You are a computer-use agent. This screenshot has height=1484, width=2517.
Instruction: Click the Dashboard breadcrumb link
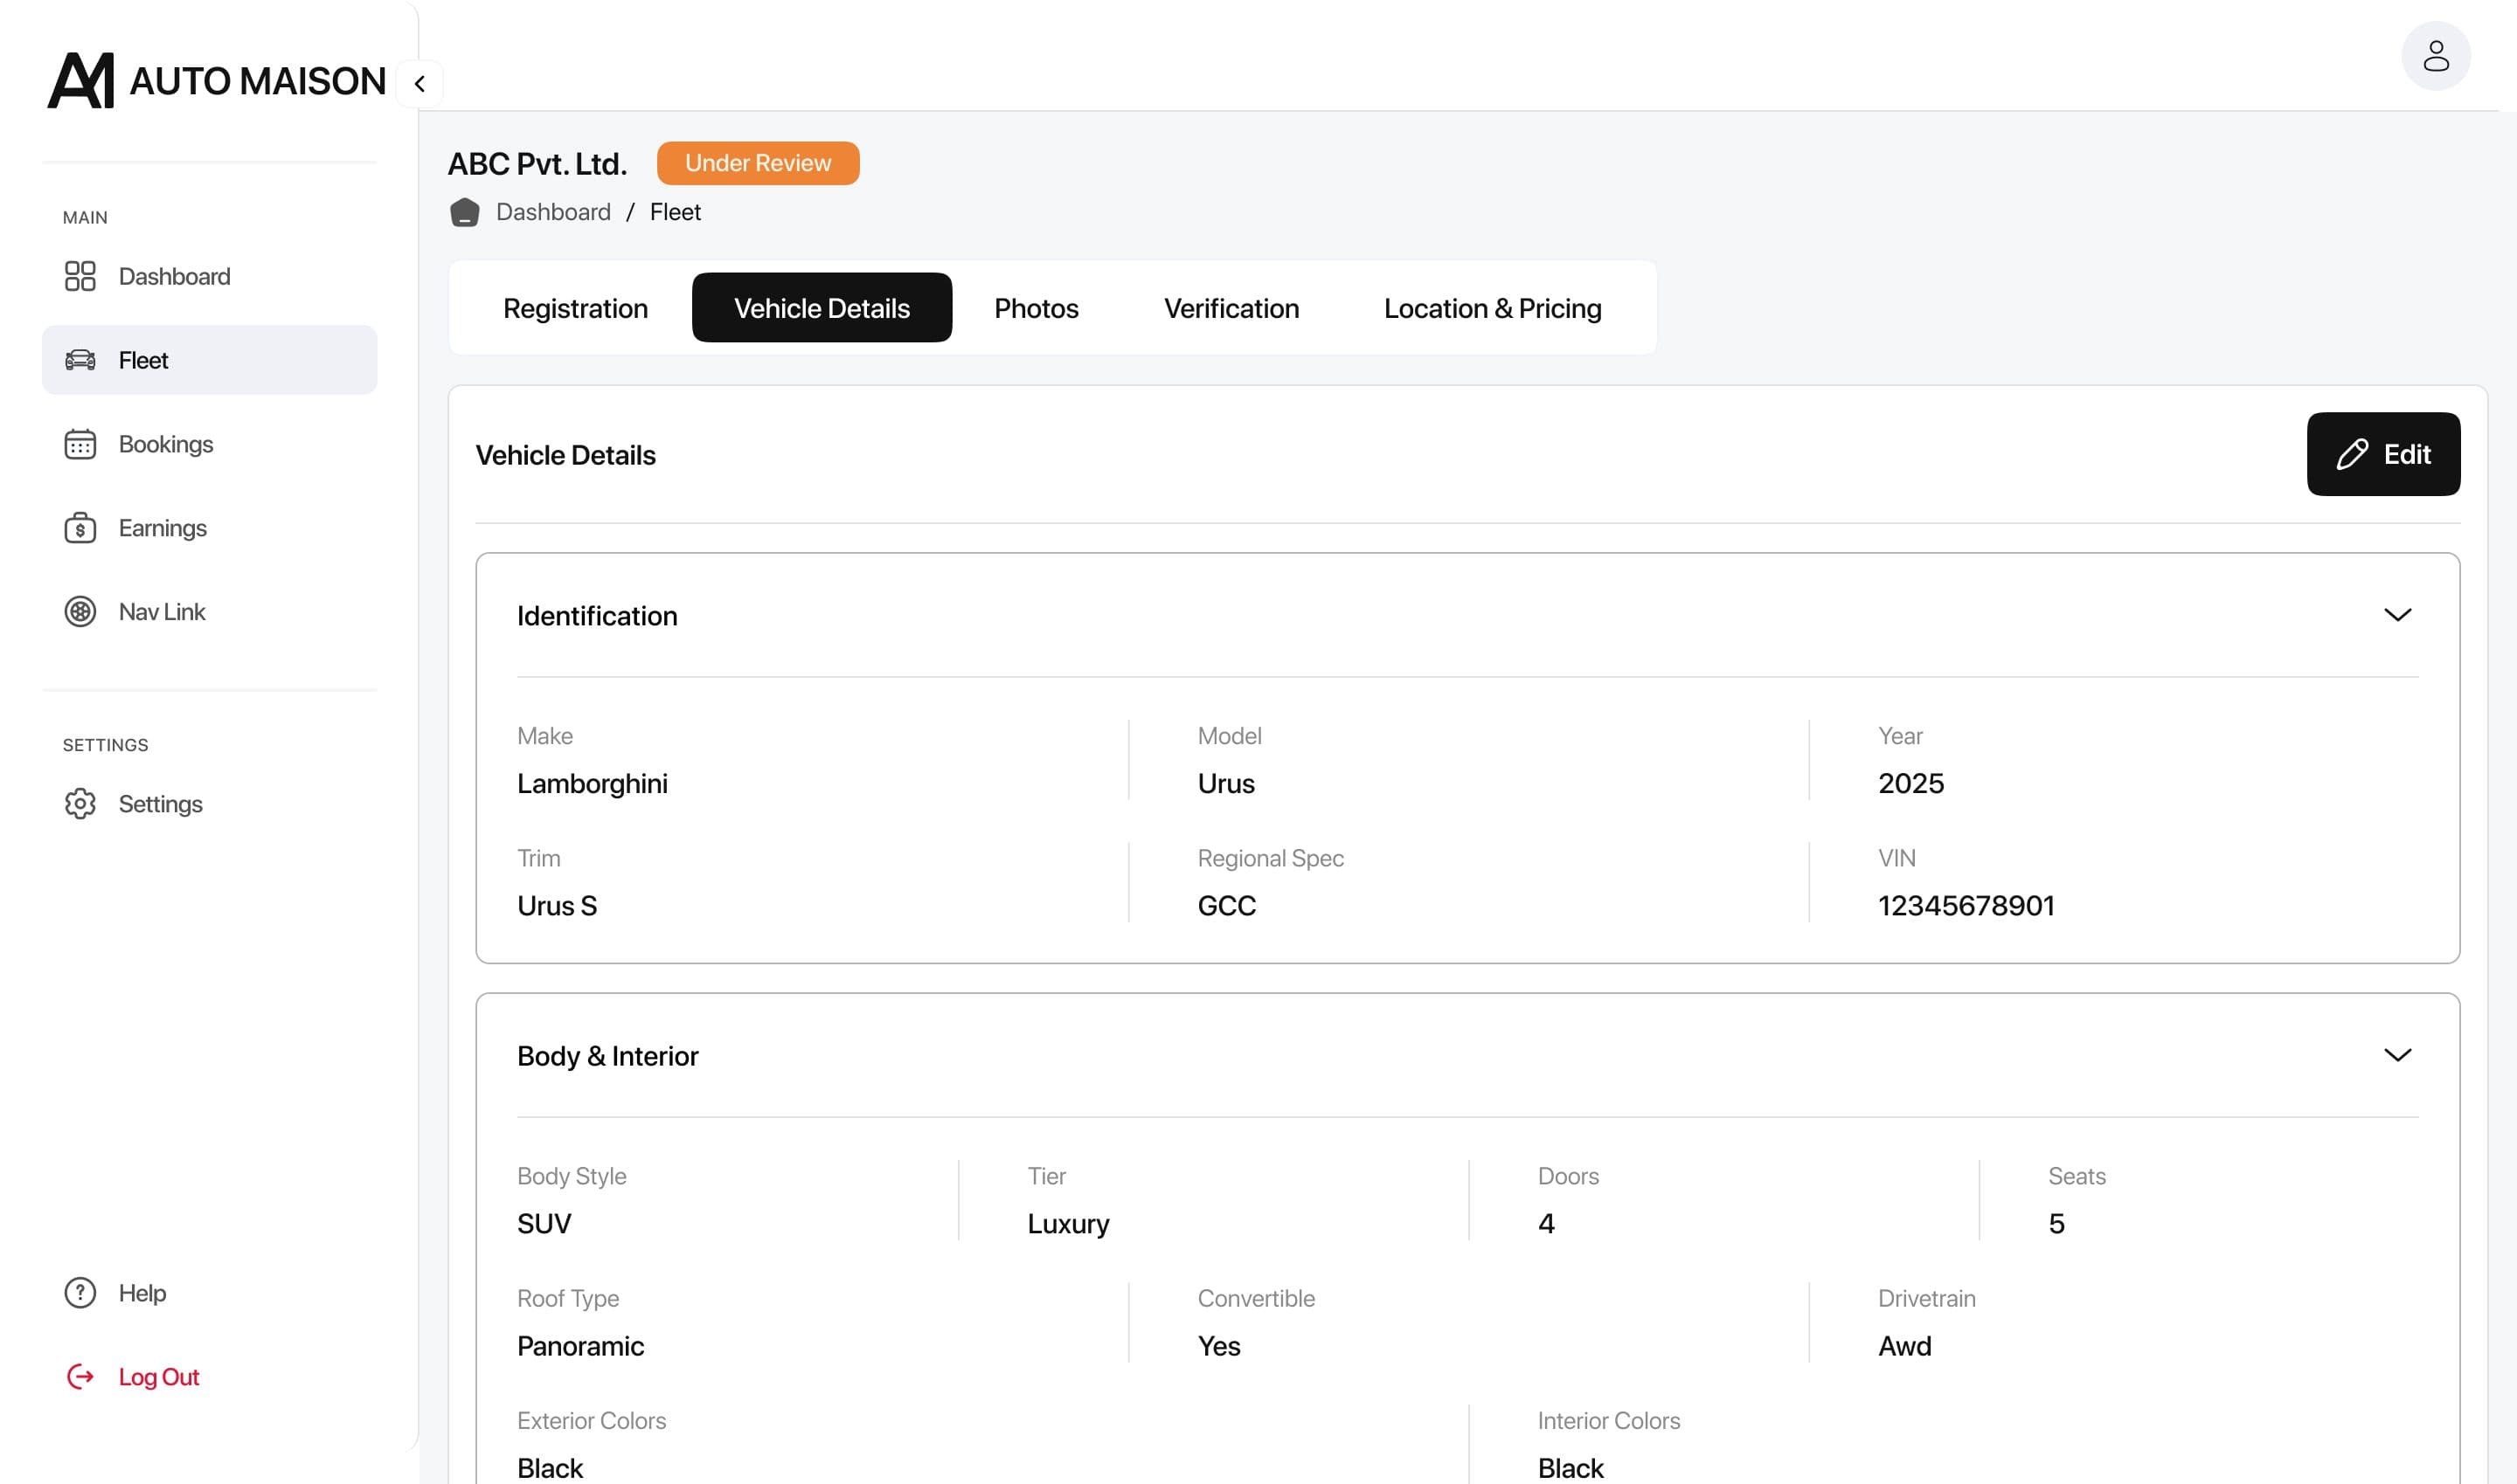[x=553, y=212]
